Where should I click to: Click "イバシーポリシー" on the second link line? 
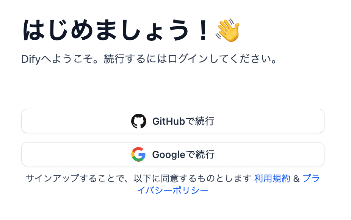click(173, 190)
